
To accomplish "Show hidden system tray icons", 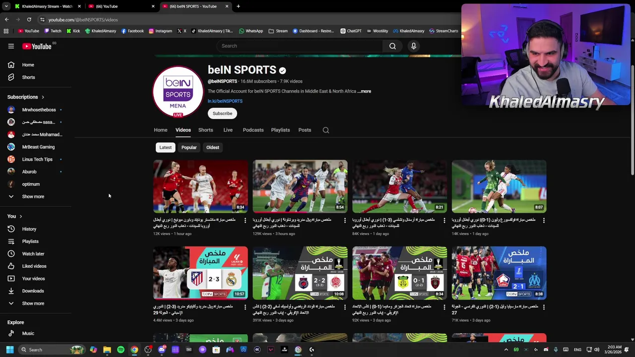I will click(x=506, y=350).
